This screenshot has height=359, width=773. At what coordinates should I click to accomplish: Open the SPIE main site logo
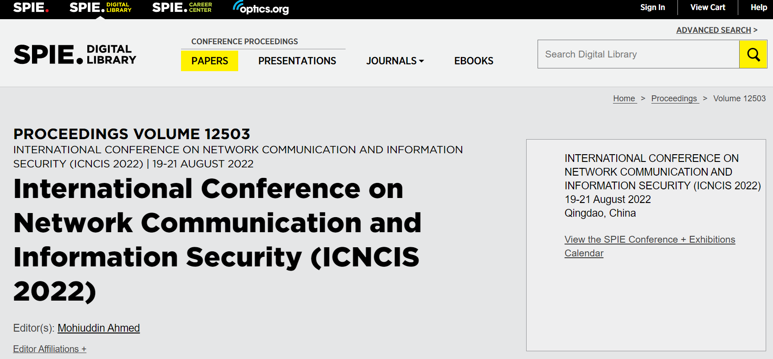31,7
